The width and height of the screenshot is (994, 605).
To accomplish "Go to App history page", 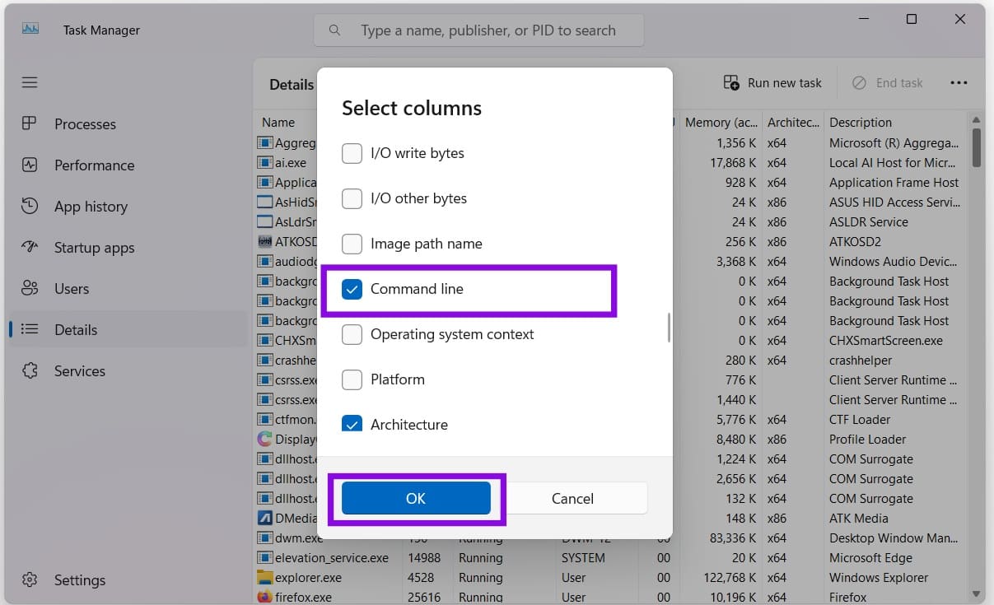I will click(128, 206).
